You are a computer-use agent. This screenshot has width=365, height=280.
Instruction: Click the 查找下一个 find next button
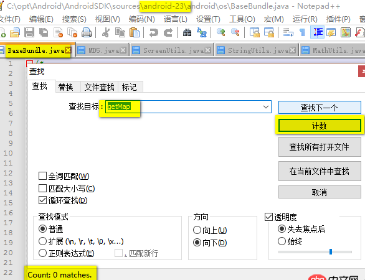(x=320, y=108)
